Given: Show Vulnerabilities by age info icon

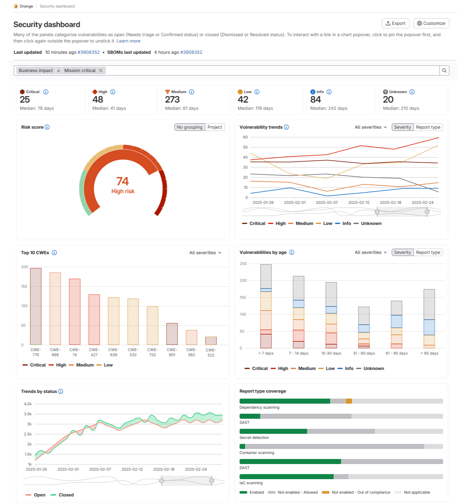Looking at the screenshot, I should point(292,252).
